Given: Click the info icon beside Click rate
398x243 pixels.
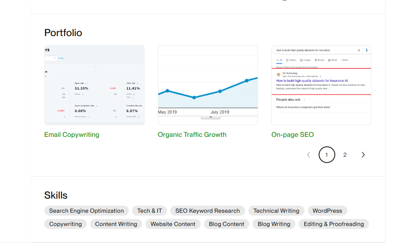Looking at the screenshot, I should click(137, 83).
